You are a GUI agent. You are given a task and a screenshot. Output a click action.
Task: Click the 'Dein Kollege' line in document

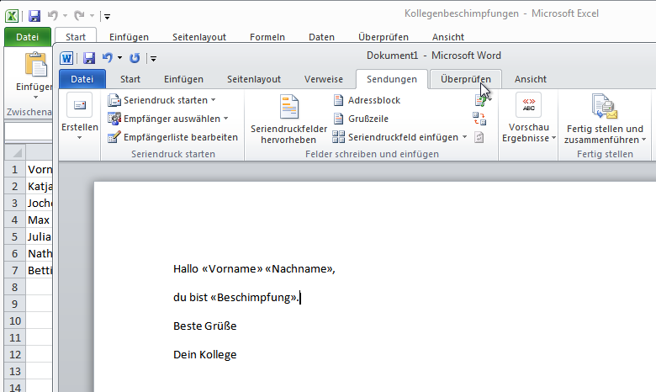coord(205,354)
